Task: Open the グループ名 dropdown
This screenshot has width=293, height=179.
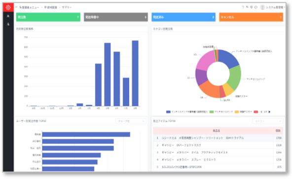Action: pyautogui.click(x=131, y=121)
